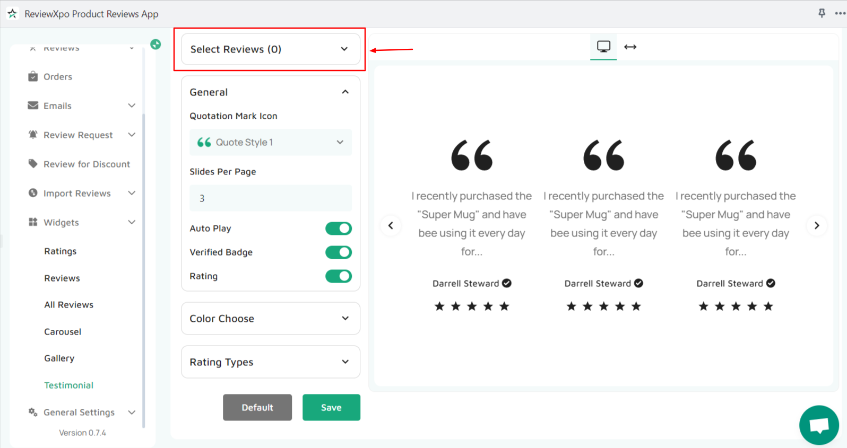This screenshot has height=448, width=847.
Task: Open Review for Discount menu item
Action: coord(87,164)
